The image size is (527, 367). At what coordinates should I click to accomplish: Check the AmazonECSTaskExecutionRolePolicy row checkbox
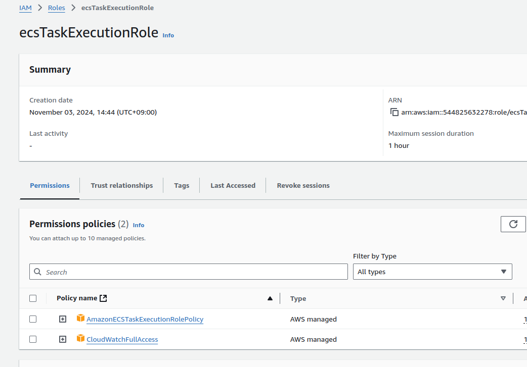[33, 319]
